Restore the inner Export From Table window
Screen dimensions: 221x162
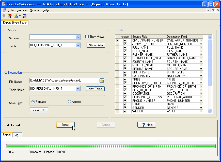pyautogui.click(x=213, y=10)
